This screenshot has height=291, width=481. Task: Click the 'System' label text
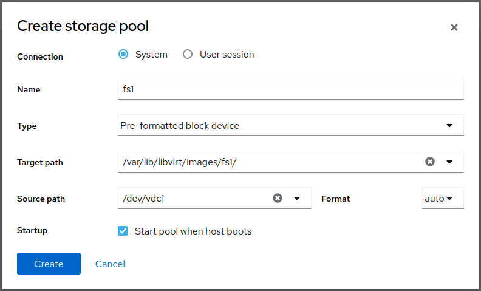(x=151, y=54)
